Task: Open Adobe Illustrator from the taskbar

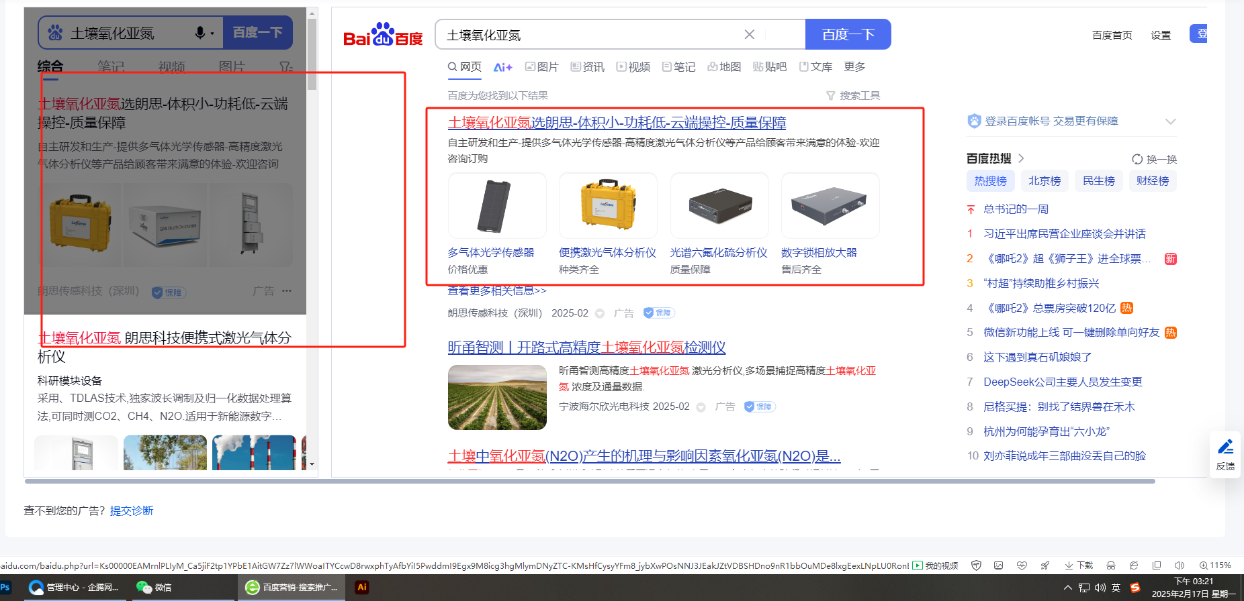Action: pos(362,588)
